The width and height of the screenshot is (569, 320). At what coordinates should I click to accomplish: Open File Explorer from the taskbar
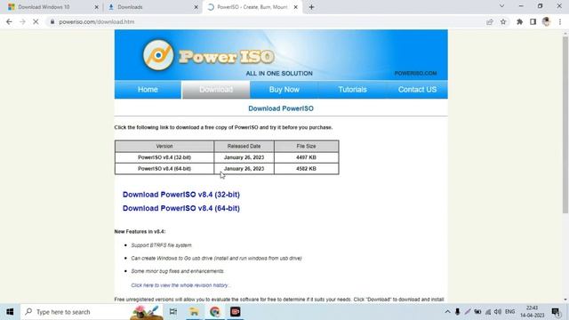[x=194, y=312]
